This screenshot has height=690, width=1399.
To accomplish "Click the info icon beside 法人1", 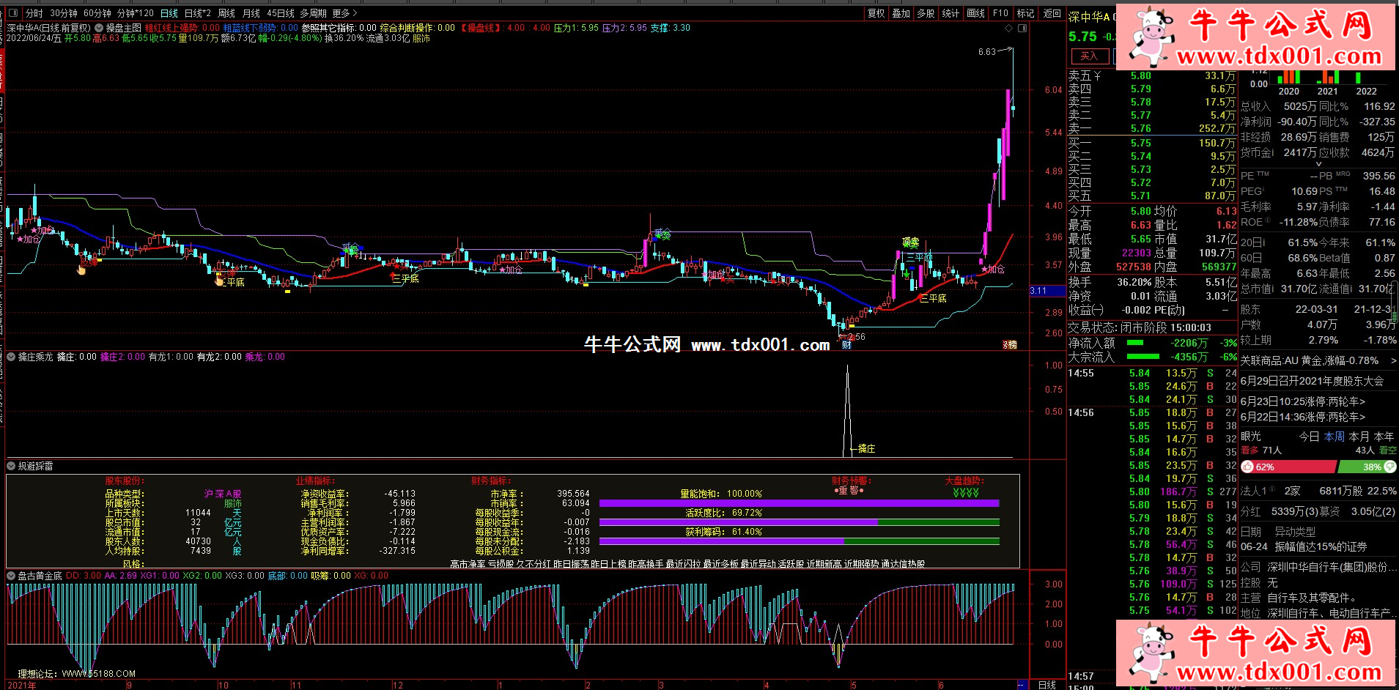I will (x=1271, y=490).
